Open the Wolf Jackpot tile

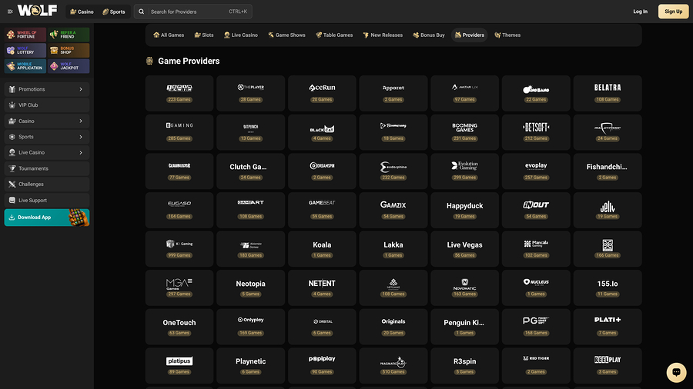point(69,66)
